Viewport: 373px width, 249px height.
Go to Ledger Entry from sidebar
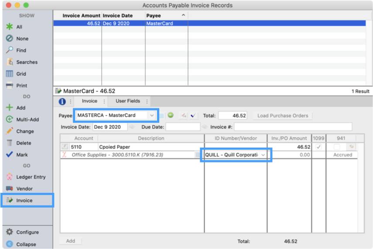[9, 177]
